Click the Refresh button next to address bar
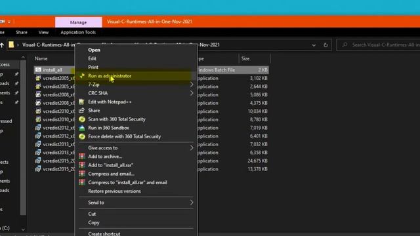 (325, 45)
